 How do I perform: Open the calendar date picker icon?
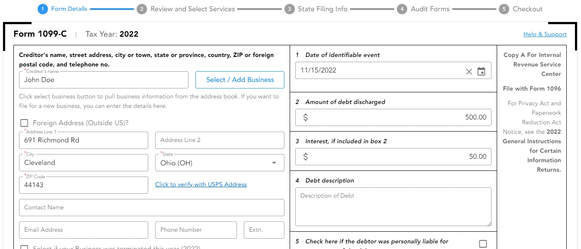click(481, 71)
